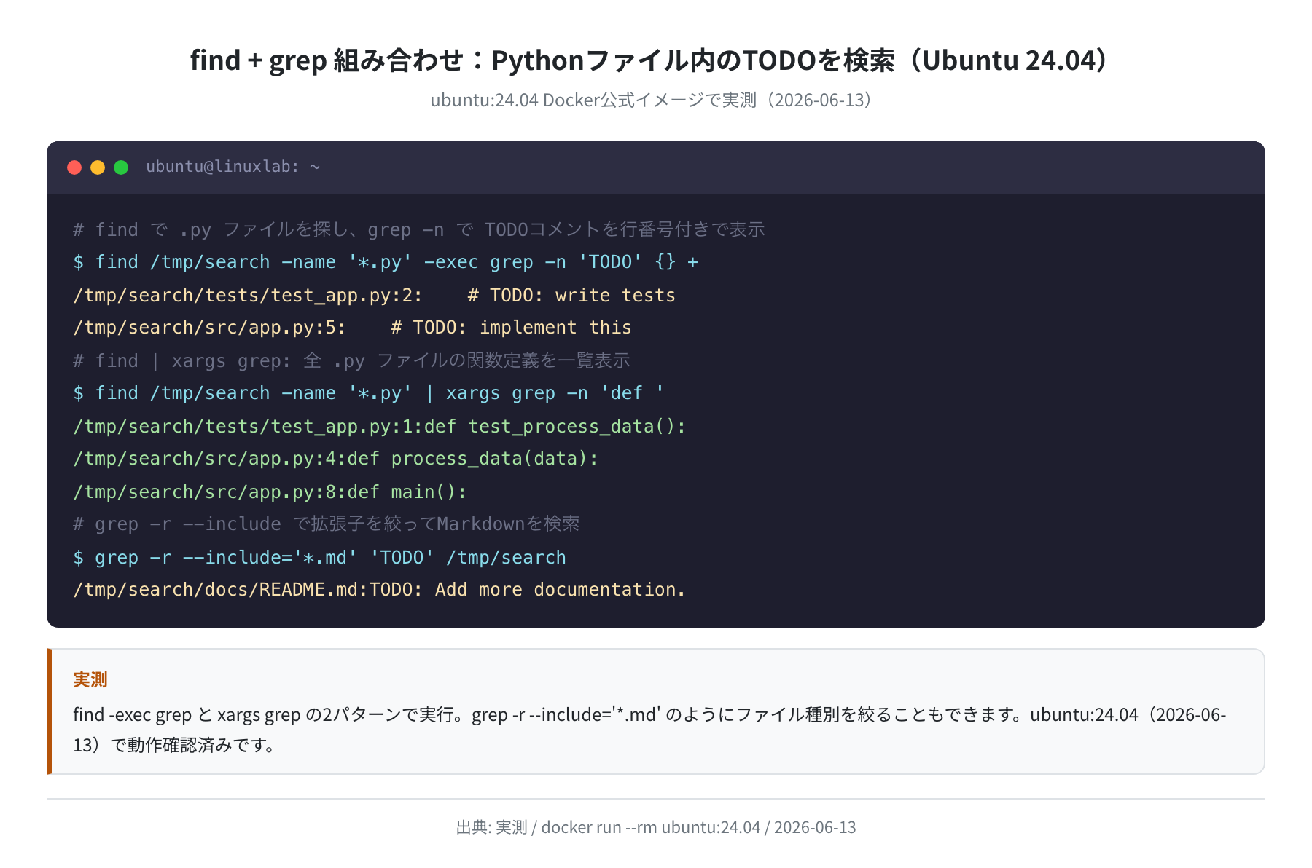Click output line 'def test_process_data():'
The height and width of the screenshot is (868, 1312).
click(x=379, y=426)
